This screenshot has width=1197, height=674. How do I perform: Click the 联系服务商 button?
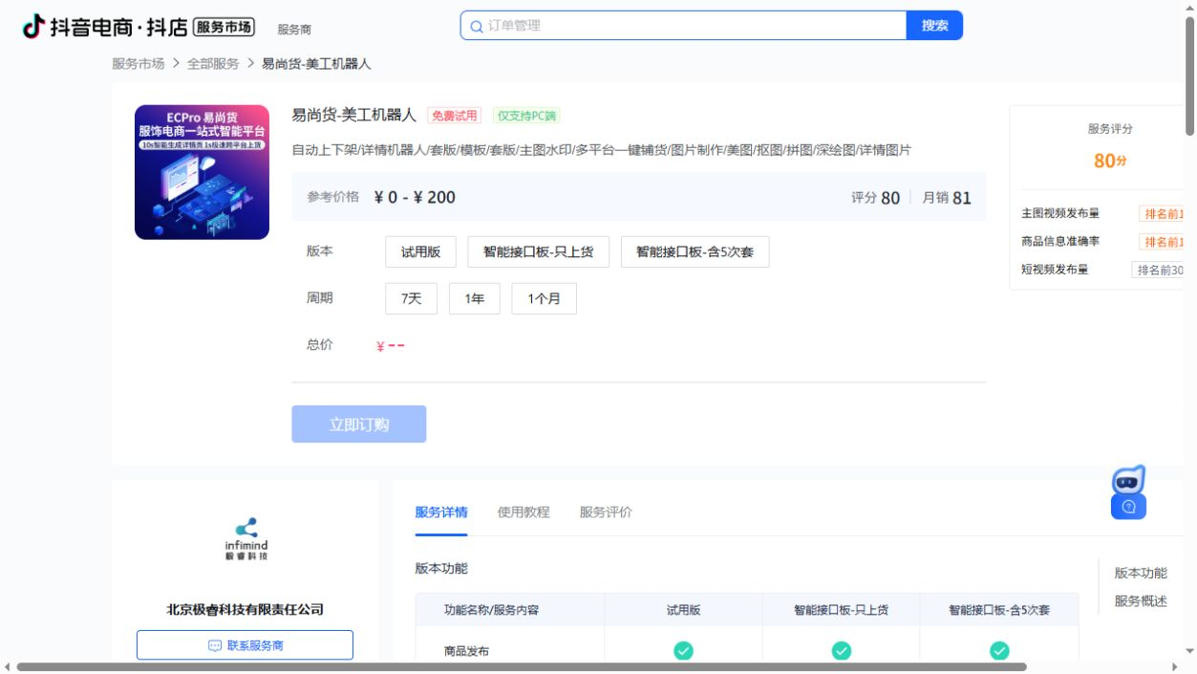point(245,645)
